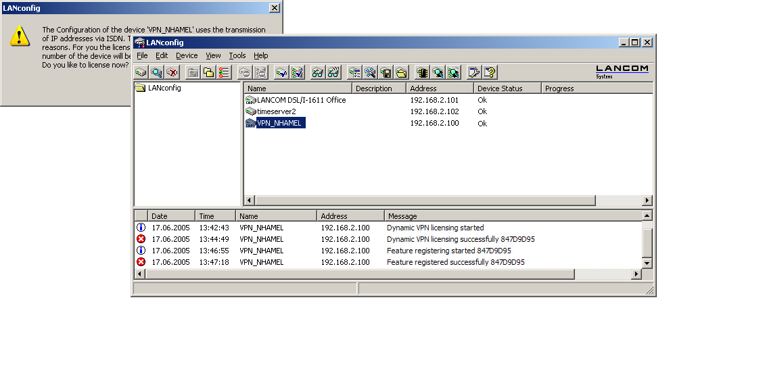
Task: Click device list horizontal scroll right arrow
Action: pyautogui.click(x=647, y=201)
